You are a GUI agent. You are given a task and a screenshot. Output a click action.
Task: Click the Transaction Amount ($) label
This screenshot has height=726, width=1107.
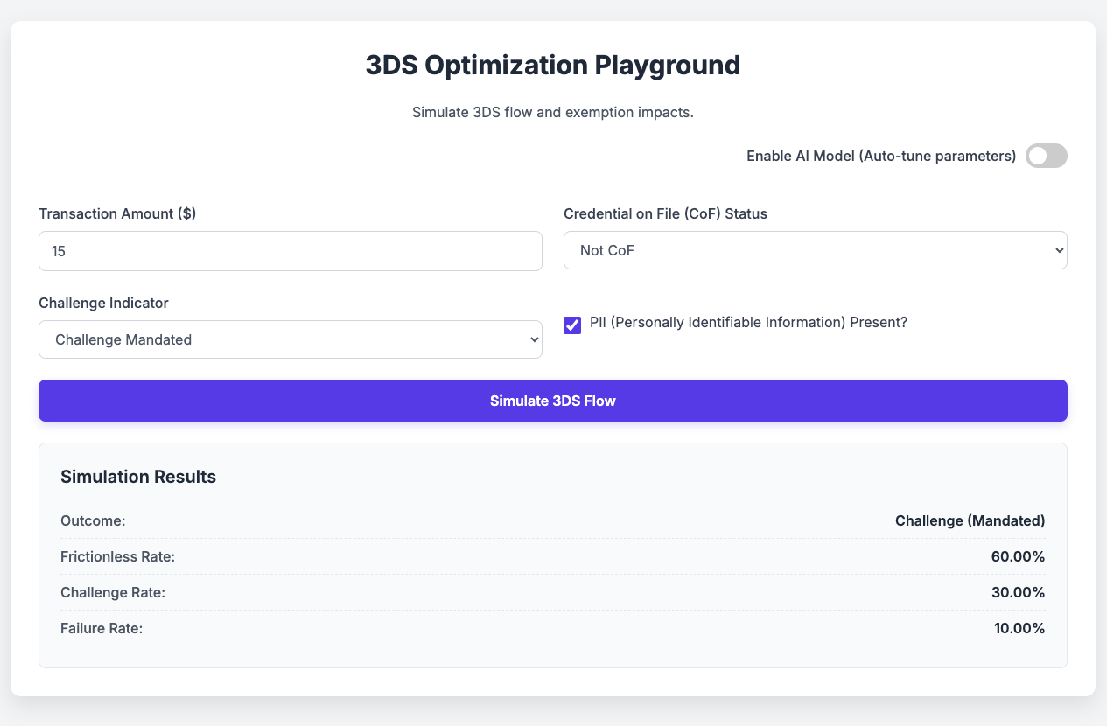(117, 213)
